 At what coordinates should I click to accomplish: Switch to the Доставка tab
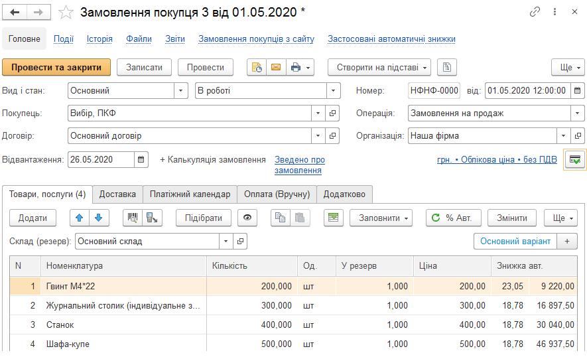click(x=117, y=194)
